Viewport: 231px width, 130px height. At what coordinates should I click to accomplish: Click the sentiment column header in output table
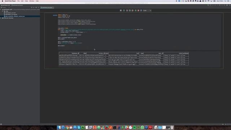tap(185, 53)
